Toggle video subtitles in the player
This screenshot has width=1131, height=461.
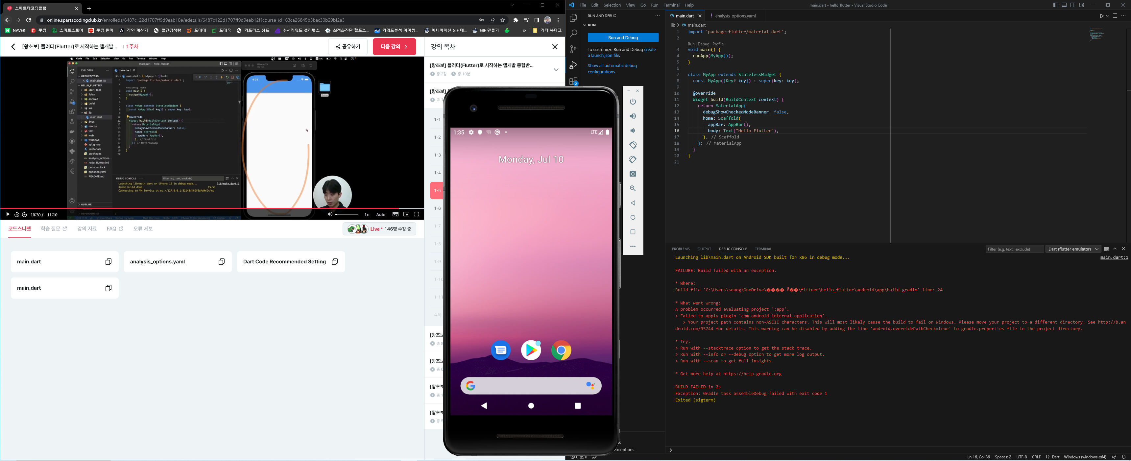tap(396, 214)
